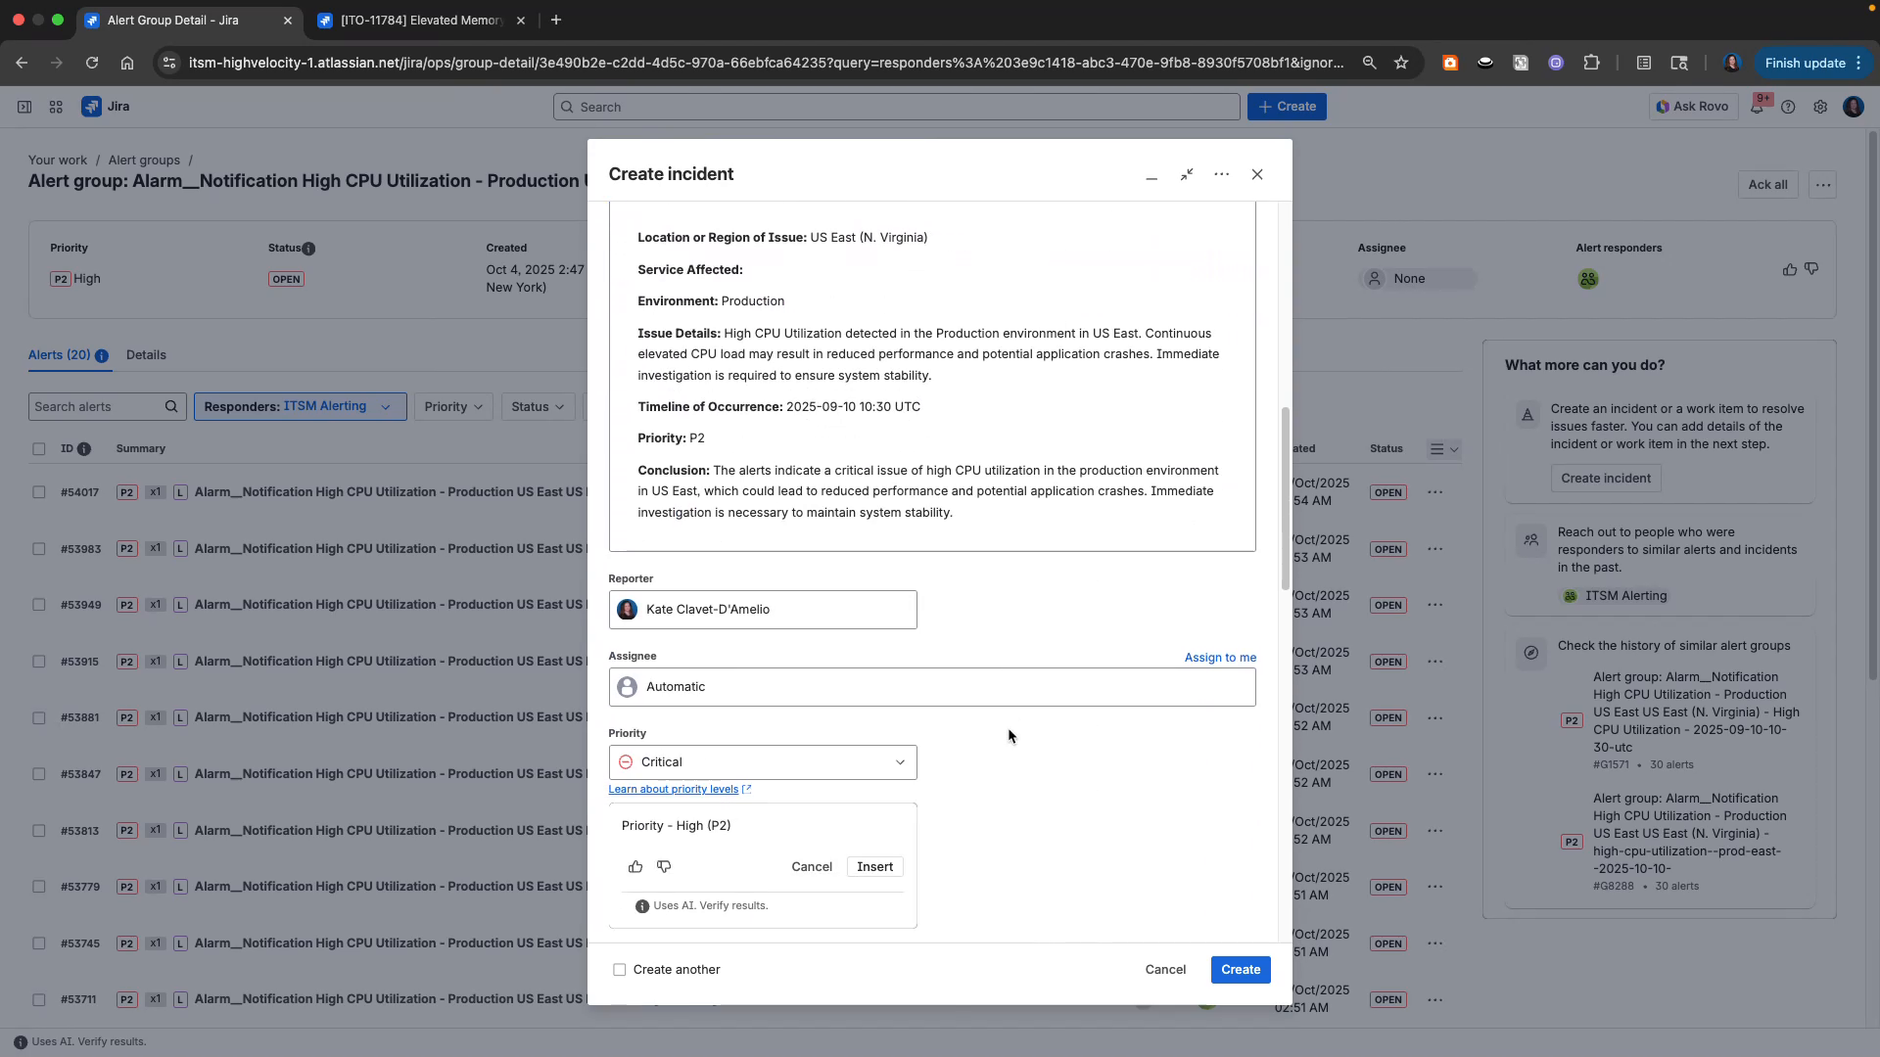Switch to the Details tab
This screenshot has width=1880, height=1057.
click(x=146, y=354)
